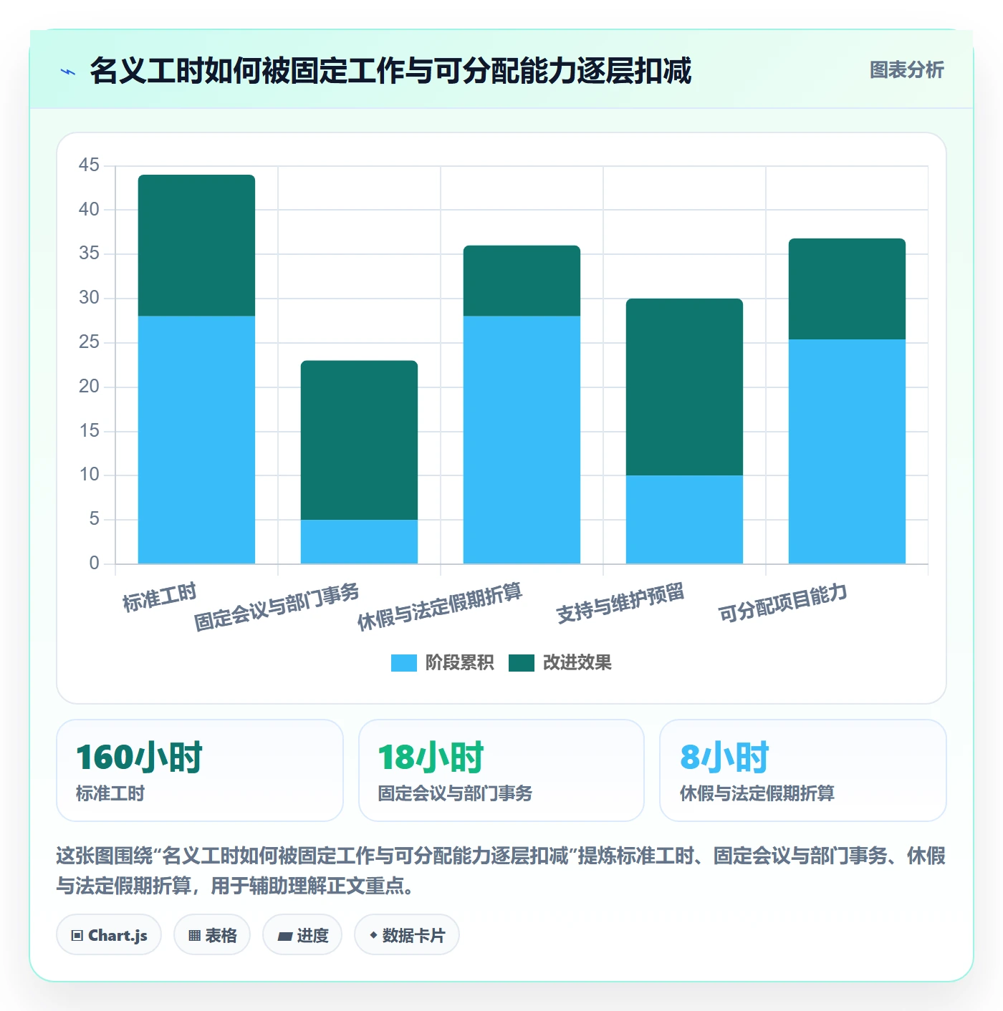Screen dimensions: 1003x1011
Task: Click the table grid icon in 表格 tag
Action: pos(194,935)
